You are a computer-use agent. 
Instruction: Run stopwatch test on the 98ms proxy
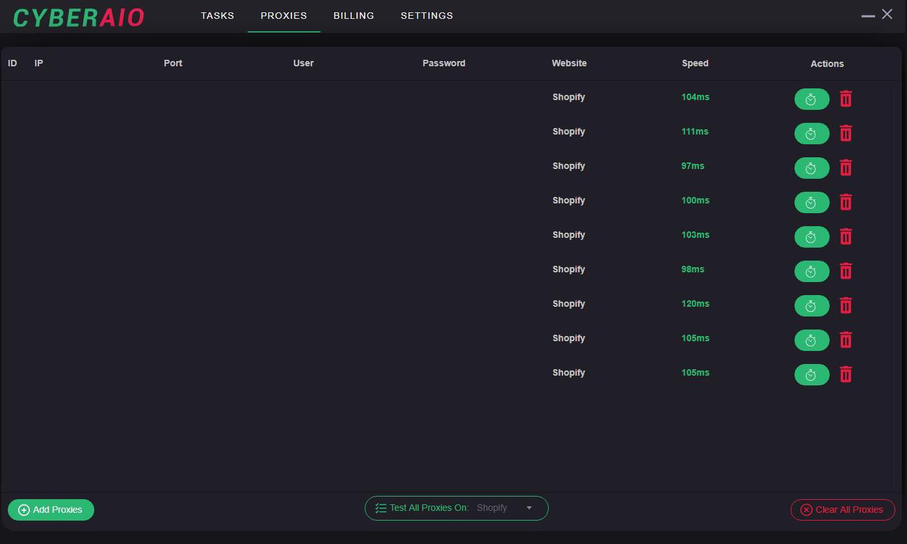click(x=811, y=272)
